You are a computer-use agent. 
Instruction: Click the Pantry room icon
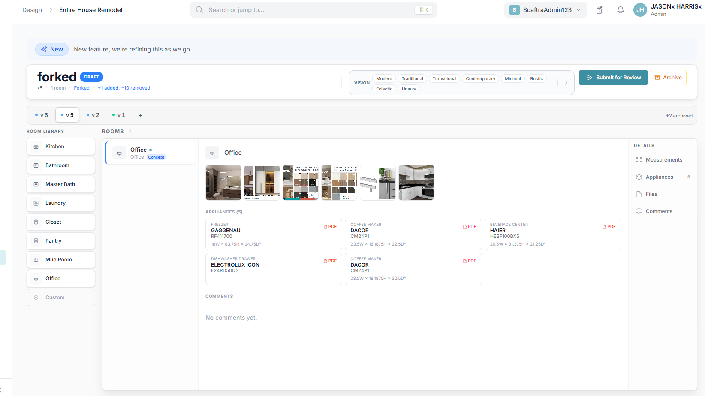click(36, 241)
